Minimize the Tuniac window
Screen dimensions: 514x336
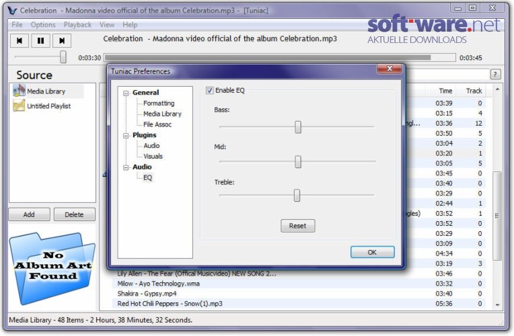(458, 8)
